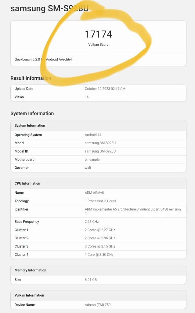The height and width of the screenshot is (313, 195).
Task: Click the '2 Cores @ 2.96 GHz' value
Action: 100,238
